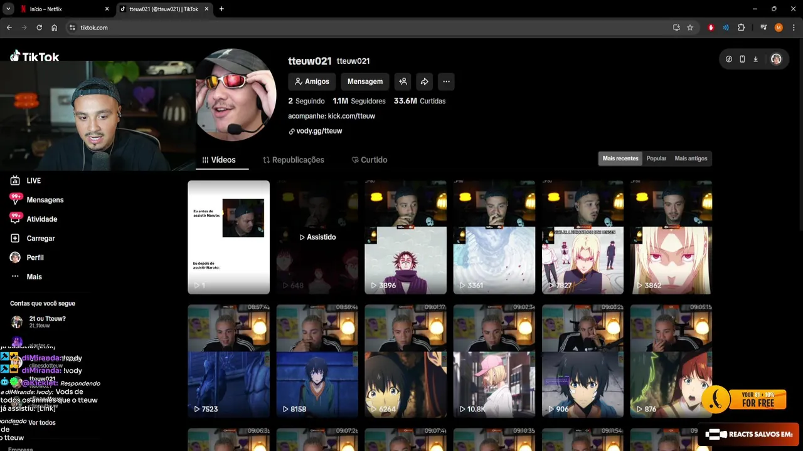Click the share profile arrow icon
The image size is (803, 451).
click(x=425, y=81)
